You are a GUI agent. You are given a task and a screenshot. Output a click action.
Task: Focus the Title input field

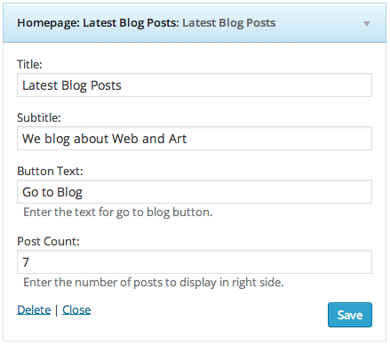pyautogui.click(x=195, y=85)
